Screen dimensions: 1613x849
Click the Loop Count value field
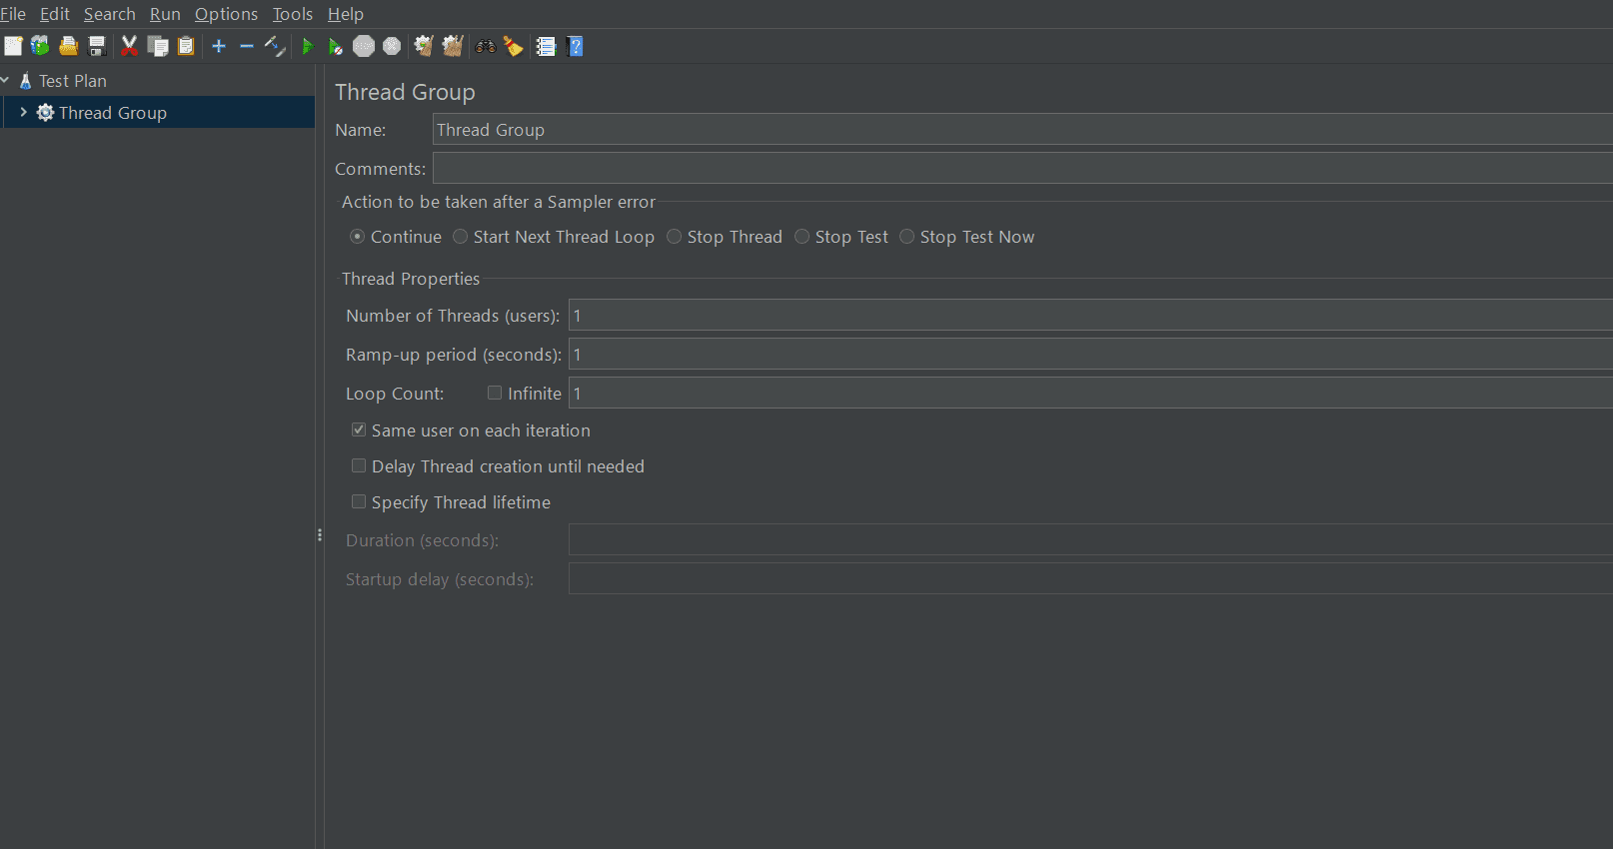click(x=1090, y=393)
